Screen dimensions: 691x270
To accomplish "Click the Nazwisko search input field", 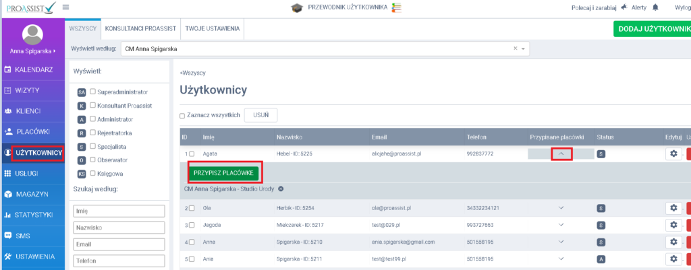I will click(119, 227).
